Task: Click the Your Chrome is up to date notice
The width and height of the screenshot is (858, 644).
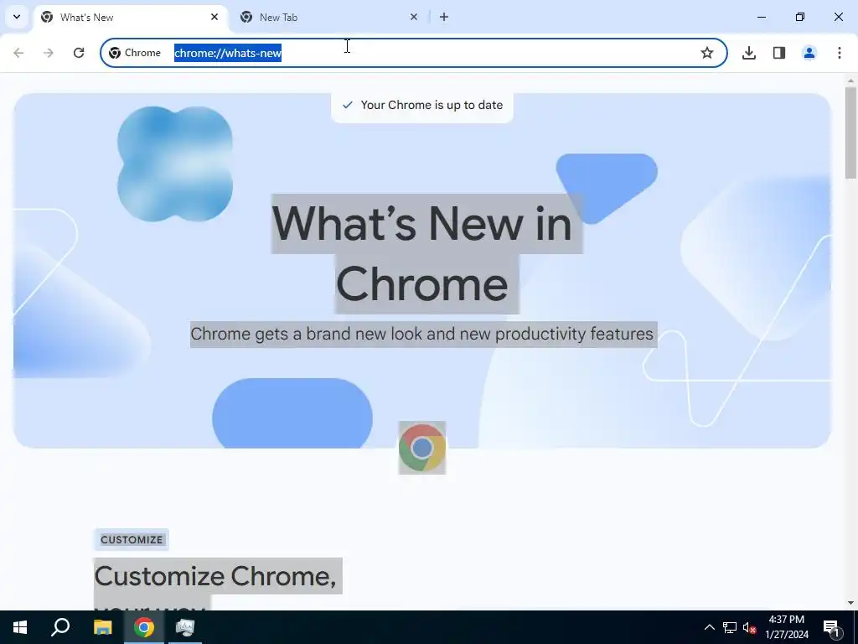Action: point(422,105)
